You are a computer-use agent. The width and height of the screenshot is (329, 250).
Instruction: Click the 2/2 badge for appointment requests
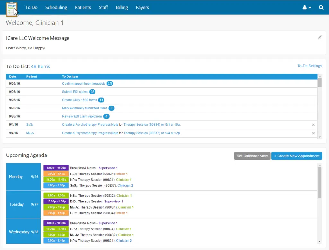(x=110, y=84)
